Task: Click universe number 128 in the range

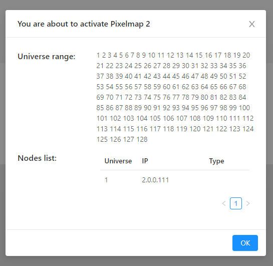Action: point(142,139)
